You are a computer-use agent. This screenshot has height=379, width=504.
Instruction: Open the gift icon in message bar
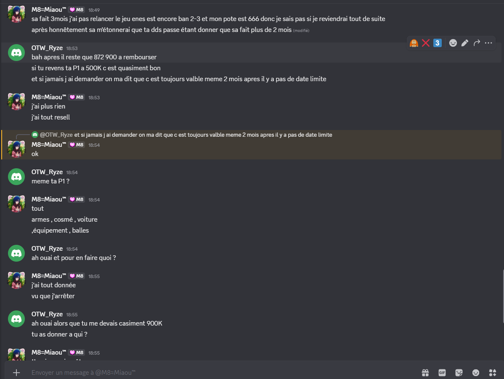(425, 372)
